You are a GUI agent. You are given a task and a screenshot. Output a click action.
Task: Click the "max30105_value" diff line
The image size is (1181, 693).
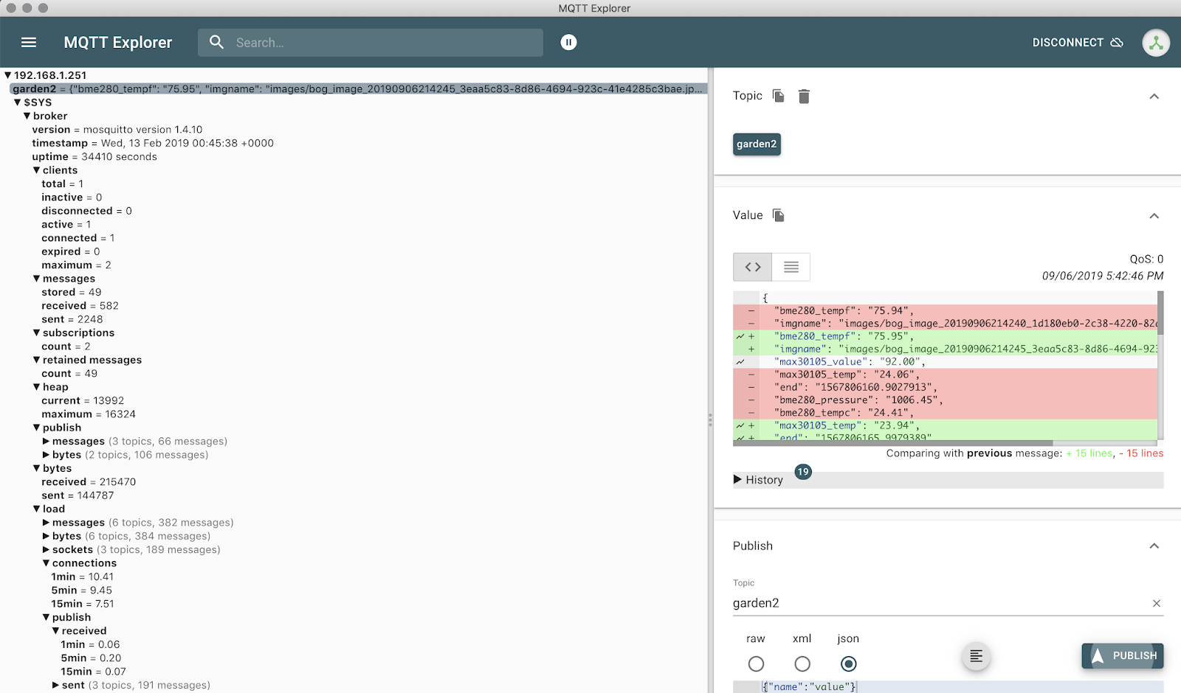[945, 362]
